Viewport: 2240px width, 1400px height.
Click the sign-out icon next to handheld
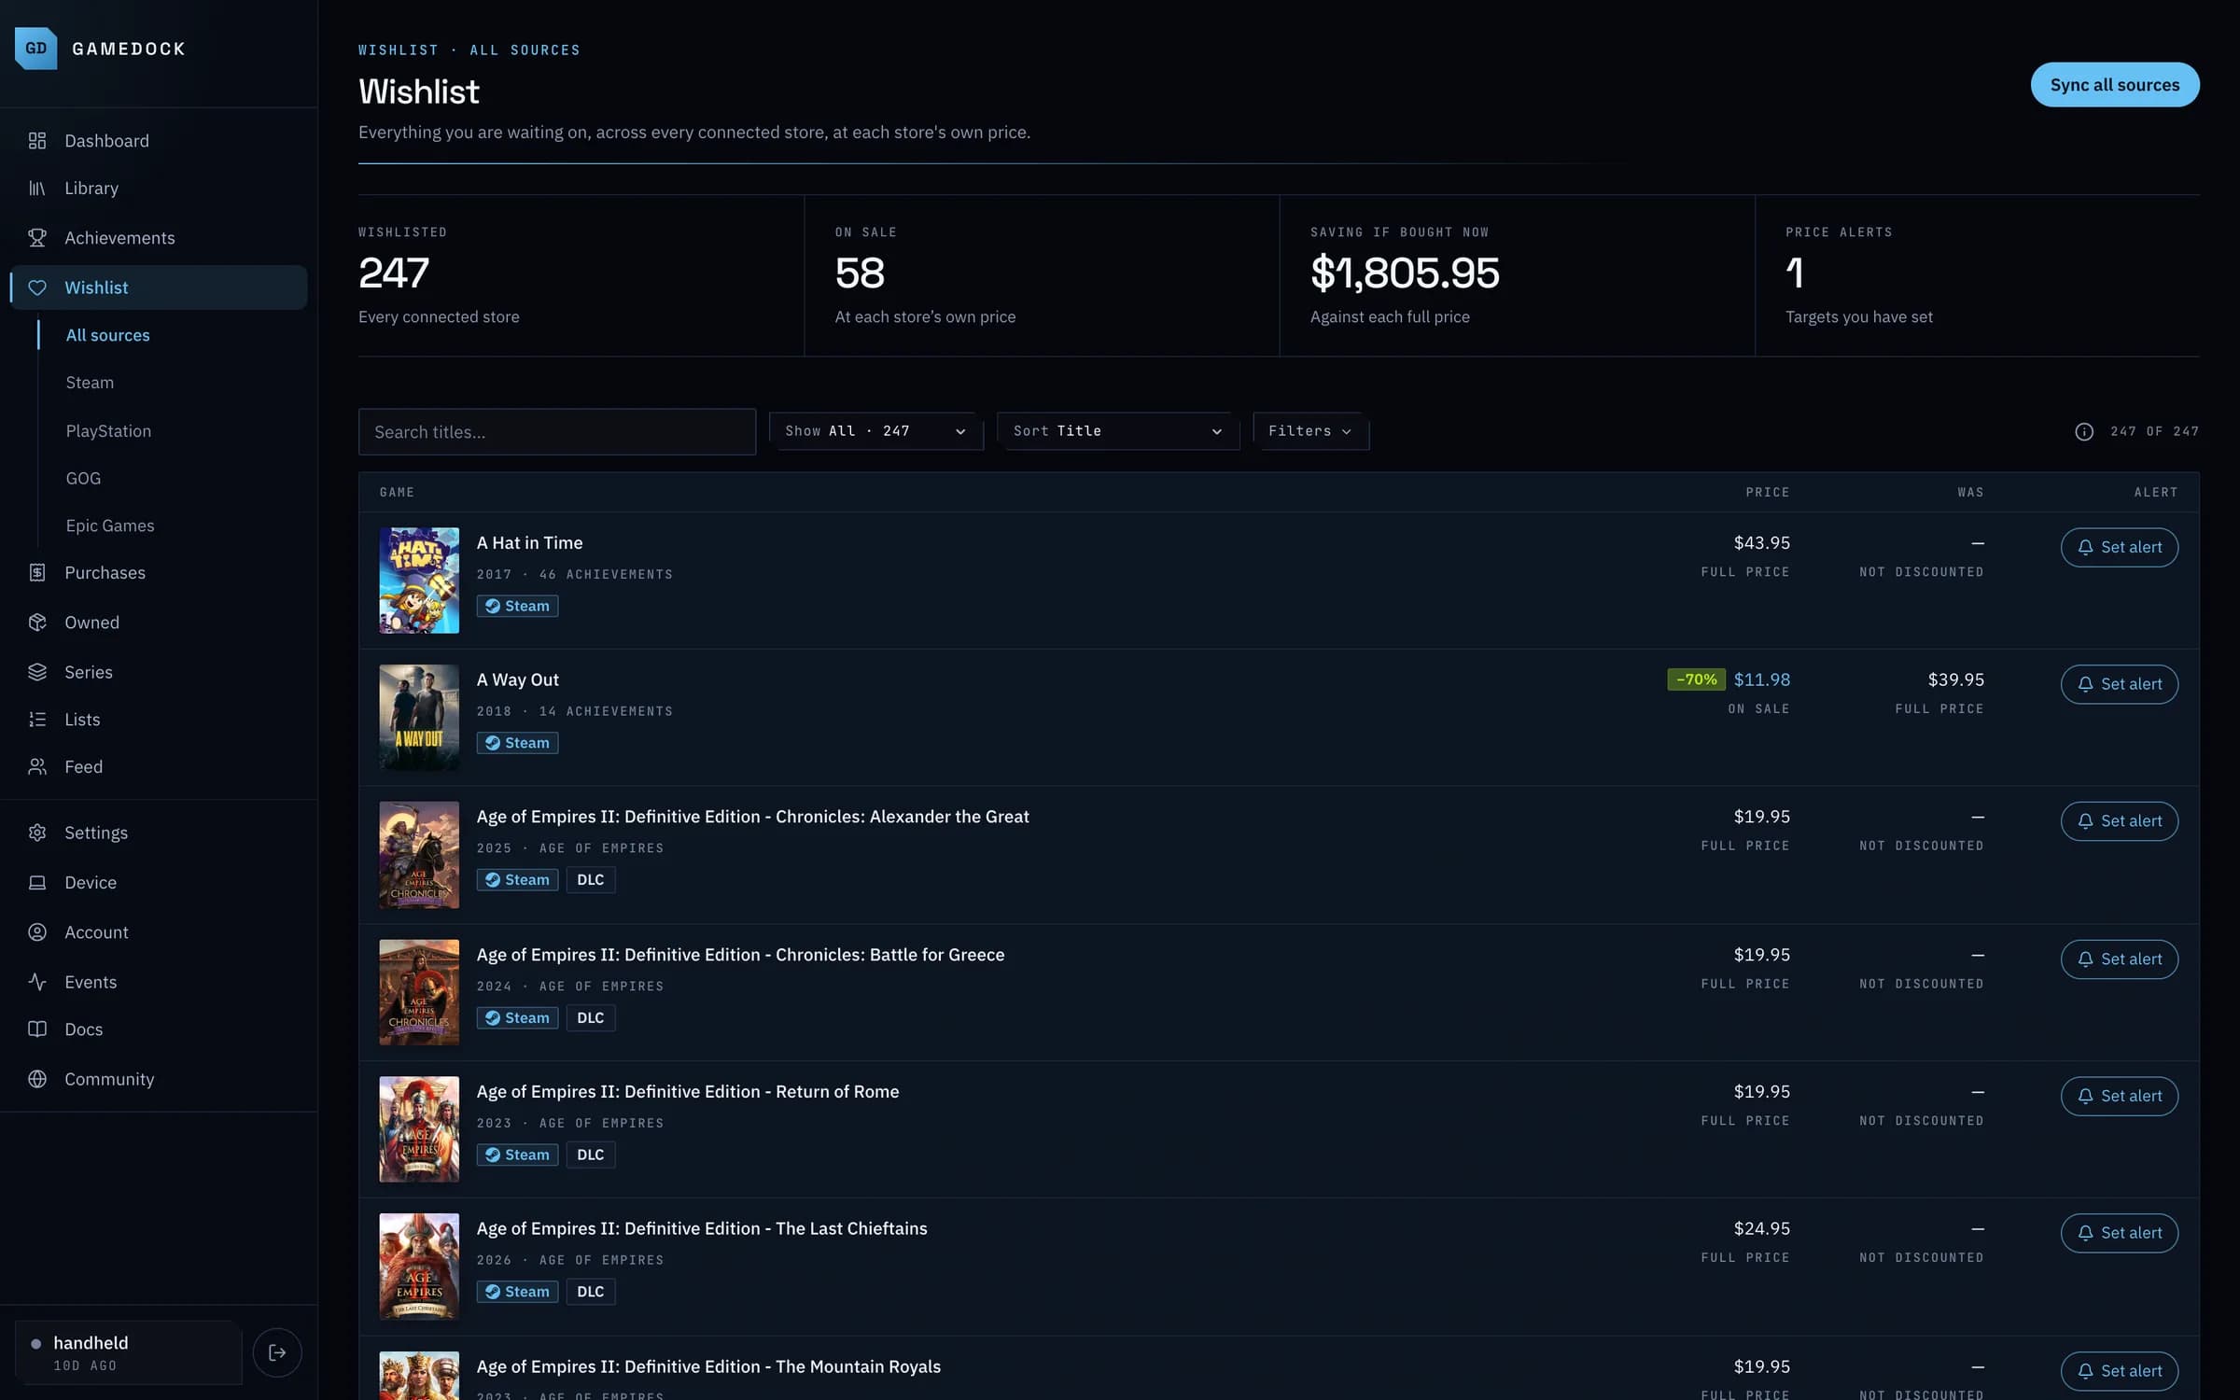click(277, 1353)
